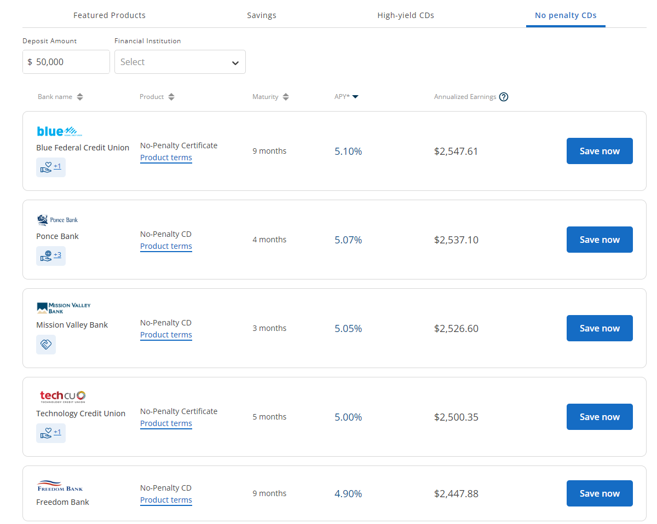
Task: Switch to the High-yield CDs tab
Action: point(406,15)
